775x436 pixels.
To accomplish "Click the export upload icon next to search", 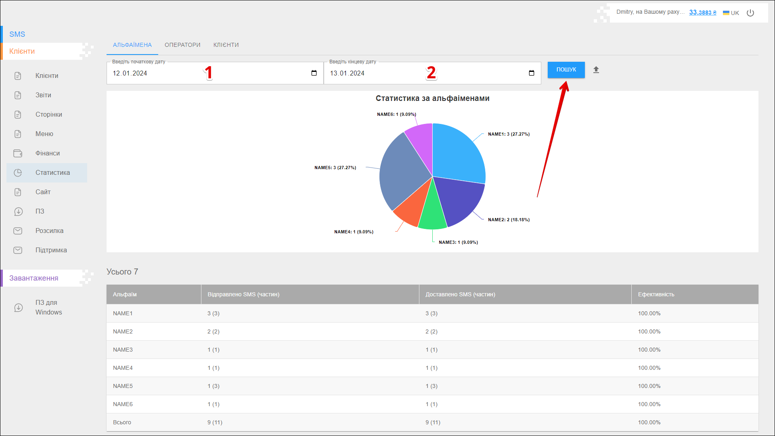I will pyautogui.click(x=596, y=70).
